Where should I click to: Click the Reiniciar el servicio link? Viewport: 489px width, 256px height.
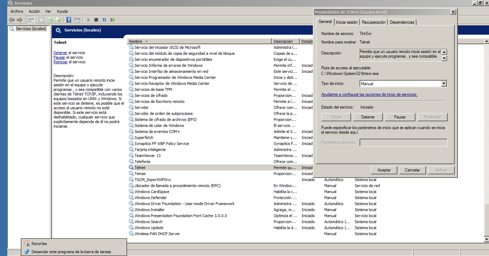pos(60,62)
